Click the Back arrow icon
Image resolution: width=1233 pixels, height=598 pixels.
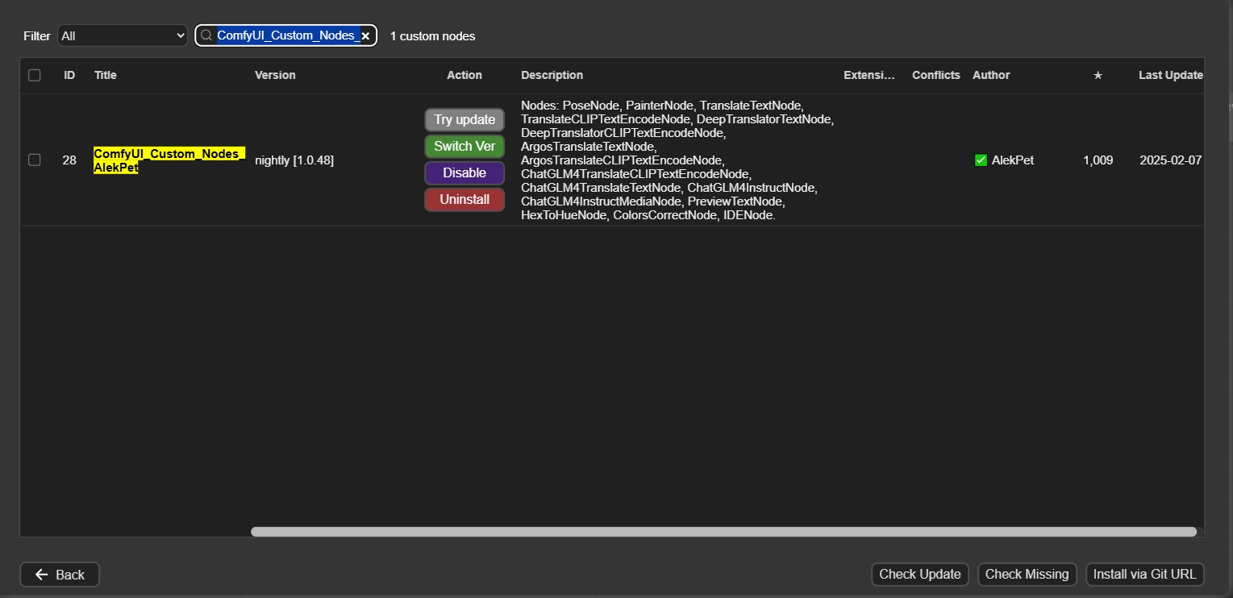[42, 575]
